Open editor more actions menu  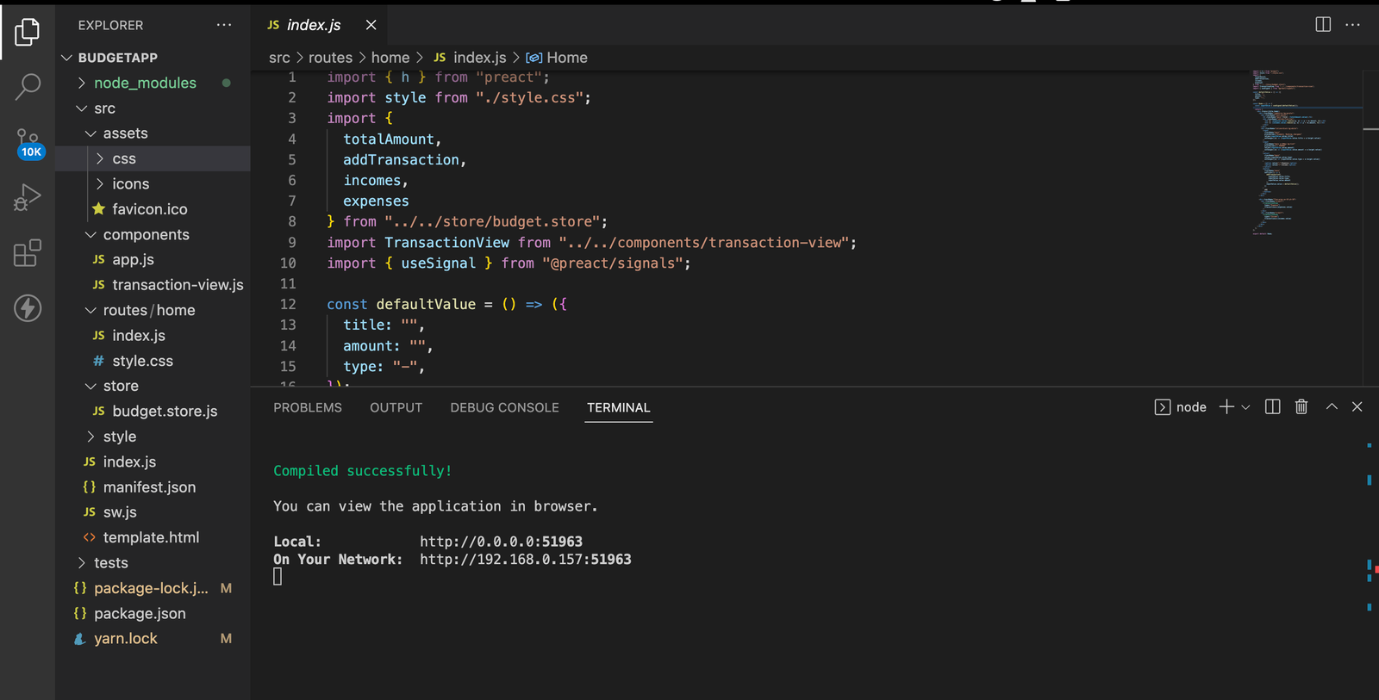[1353, 25]
